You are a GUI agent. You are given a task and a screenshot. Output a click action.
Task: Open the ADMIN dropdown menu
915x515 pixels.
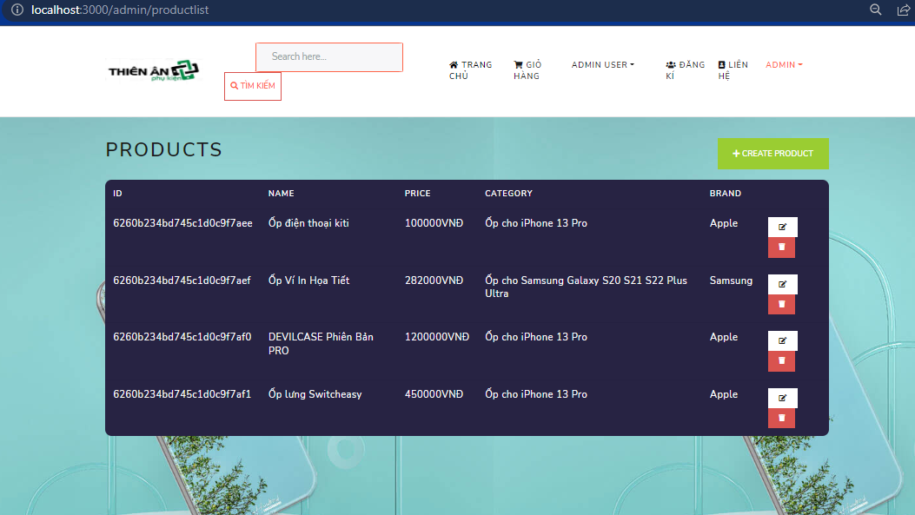pos(784,65)
